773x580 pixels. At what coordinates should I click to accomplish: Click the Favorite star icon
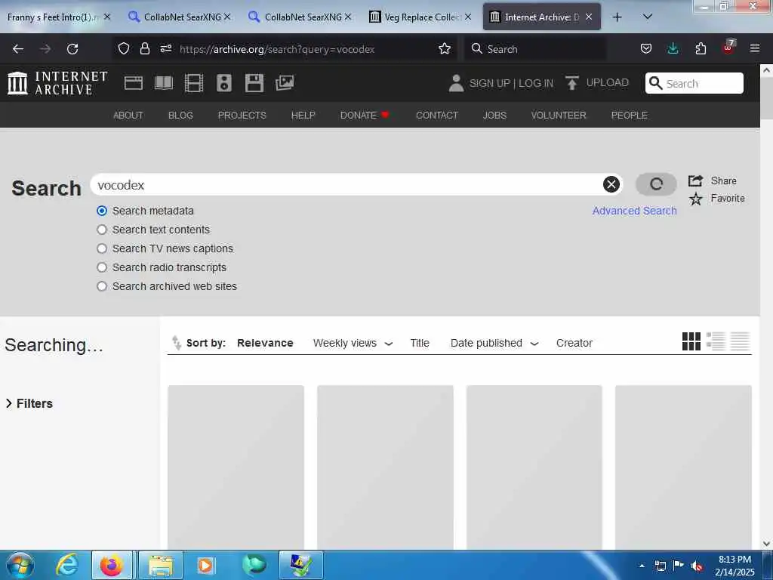click(695, 199)
